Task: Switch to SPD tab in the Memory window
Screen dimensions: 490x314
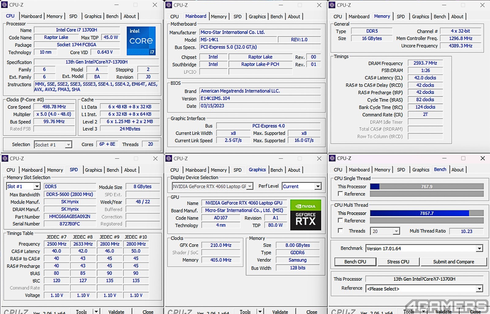Action: coord(401,17)
